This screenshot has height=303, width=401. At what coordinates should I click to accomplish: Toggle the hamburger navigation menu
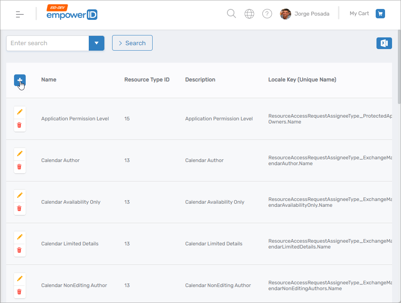click(x=20, y=14)
